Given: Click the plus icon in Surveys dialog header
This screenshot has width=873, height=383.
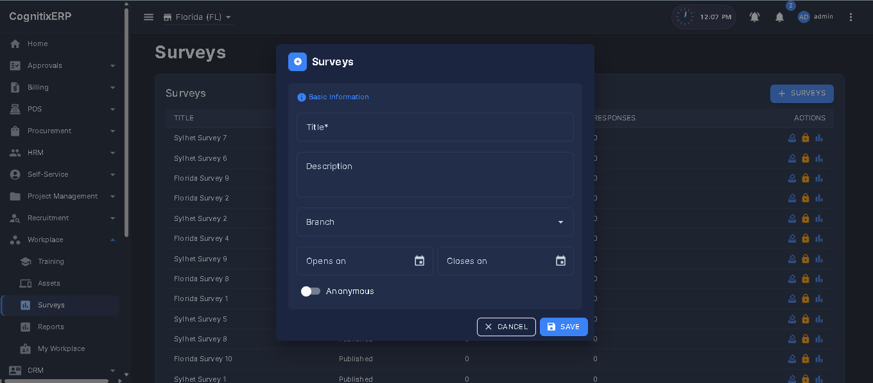Looking at the screenshot, I should click(297, 61).
